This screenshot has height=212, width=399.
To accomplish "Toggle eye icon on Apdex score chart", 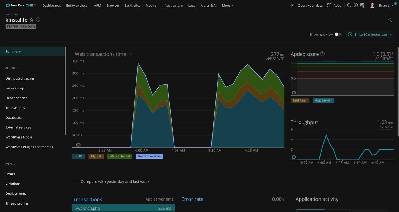I will (294, 93).
